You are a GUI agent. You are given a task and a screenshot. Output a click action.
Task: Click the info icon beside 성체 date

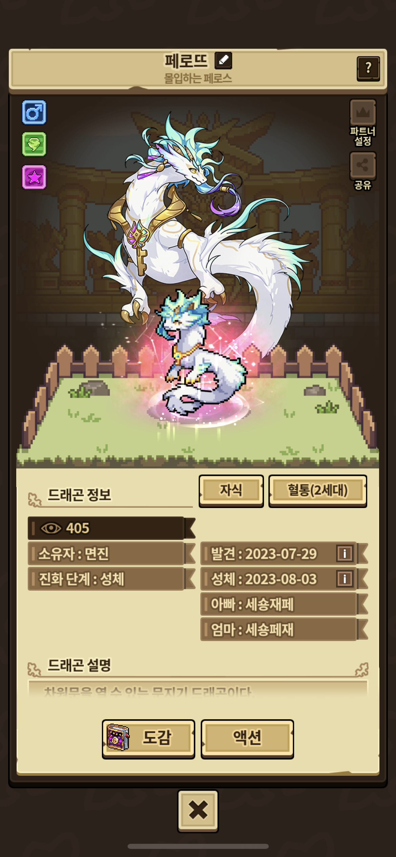point(345,578)
